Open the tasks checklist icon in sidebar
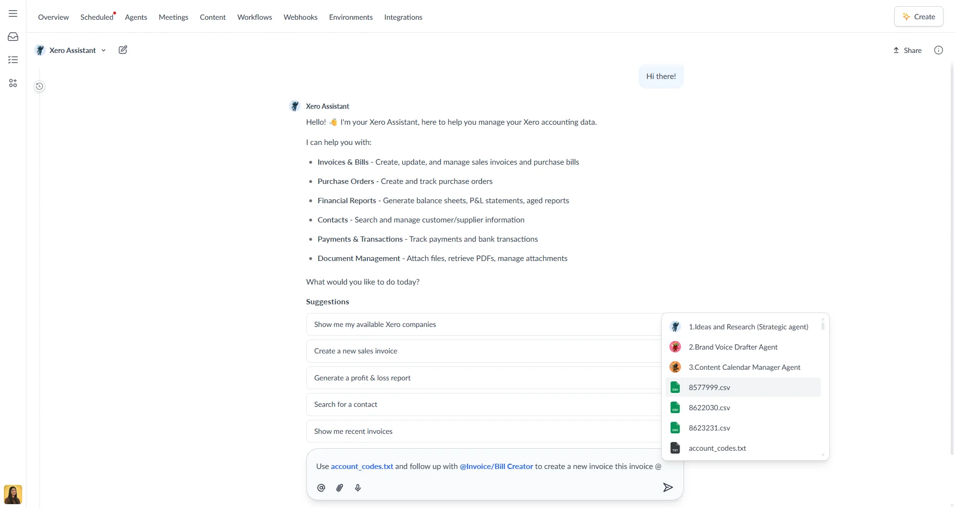This screenshot has height=508, width=955. [x=13, y=59]
